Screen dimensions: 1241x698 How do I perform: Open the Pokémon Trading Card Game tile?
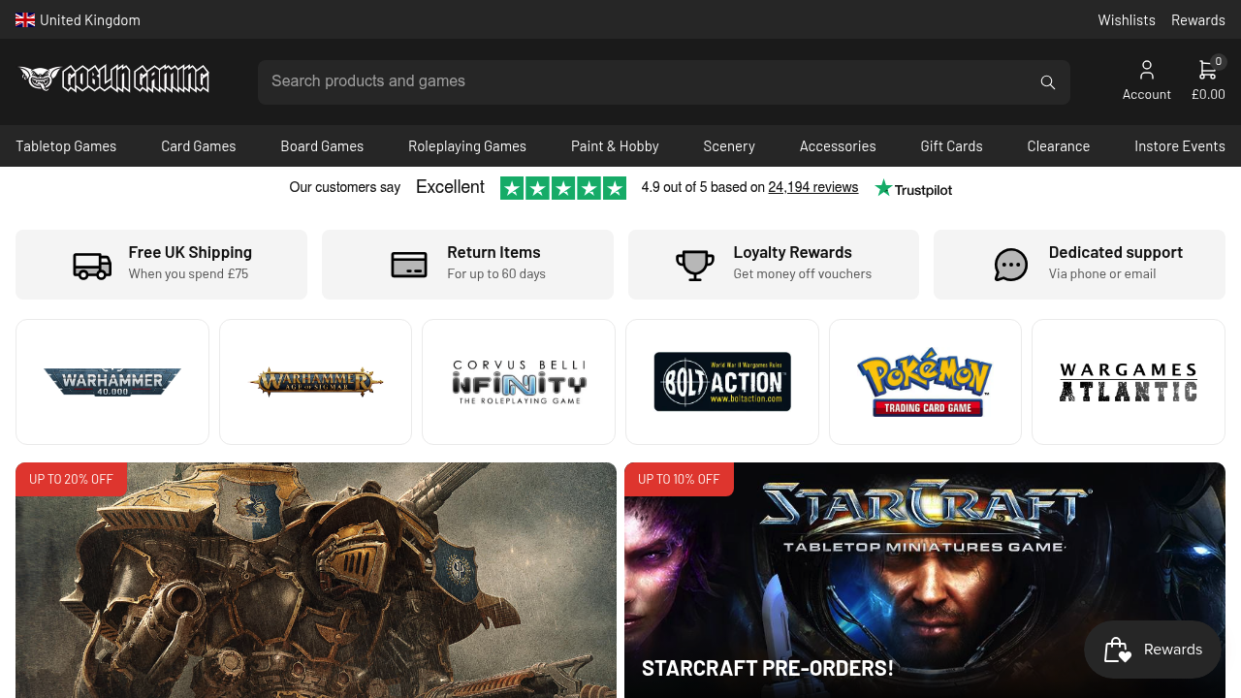pos(925,382)
